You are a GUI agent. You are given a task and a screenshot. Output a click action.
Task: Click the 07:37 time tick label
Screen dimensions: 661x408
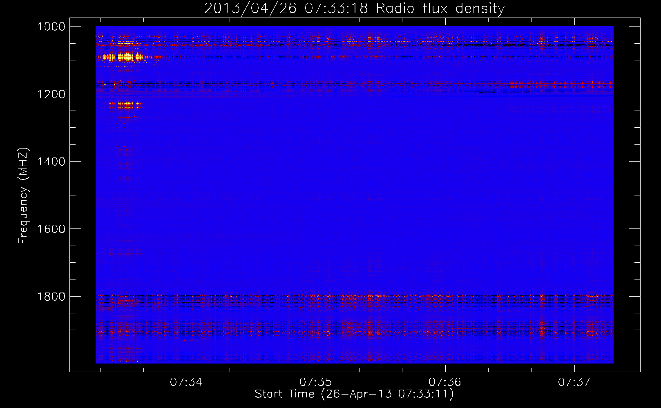[574, 382]
